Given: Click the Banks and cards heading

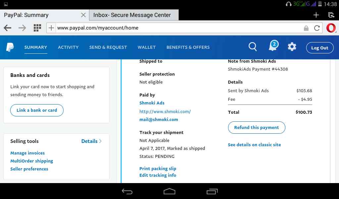Looking at the screenshot, I should tap(30, 75).
